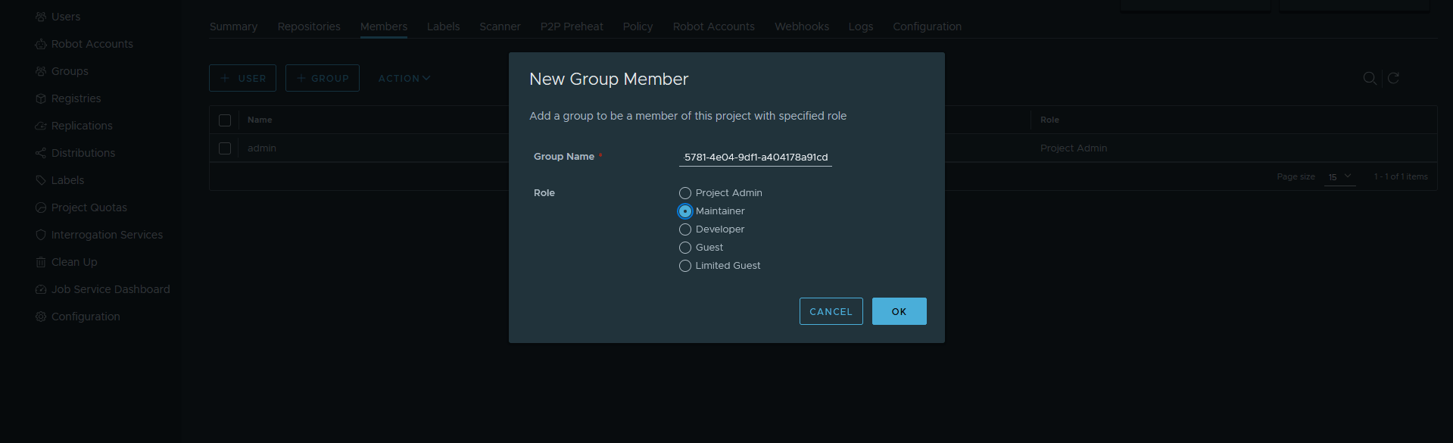
Task: Select the Project Admin role radio
Action: 685,193
